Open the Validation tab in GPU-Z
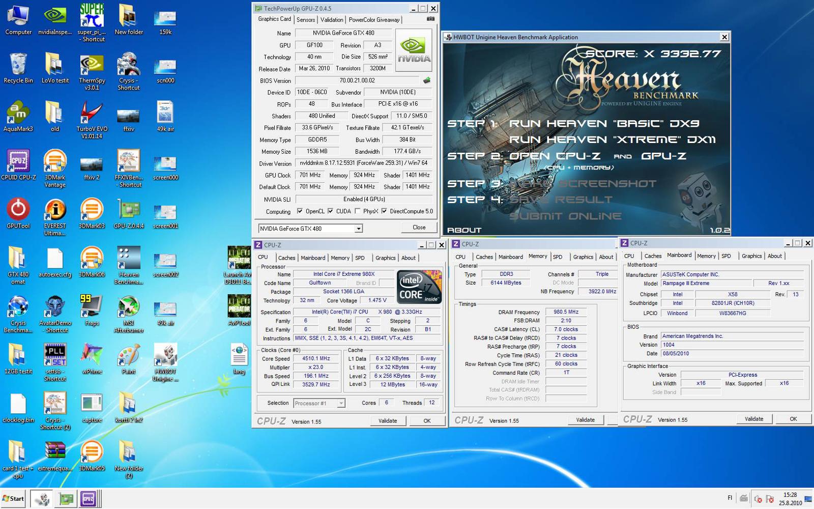 pyautogui.click(x=332, y=19)
